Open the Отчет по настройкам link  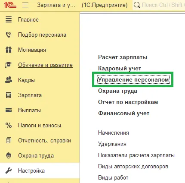click(x=128, y=102)
